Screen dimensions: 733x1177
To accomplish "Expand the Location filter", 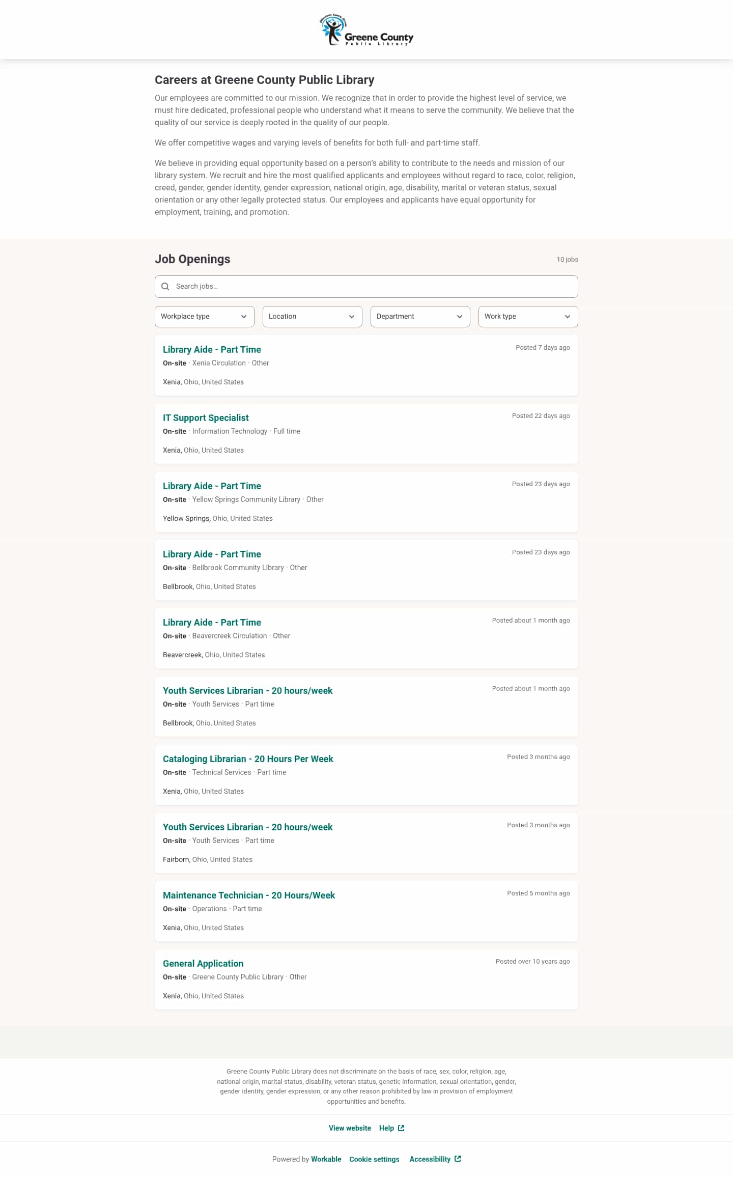I will [x=312, y=316].
